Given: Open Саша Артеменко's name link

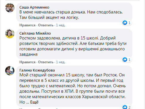Looking at the screenshot, I should (x=34, y=7).
